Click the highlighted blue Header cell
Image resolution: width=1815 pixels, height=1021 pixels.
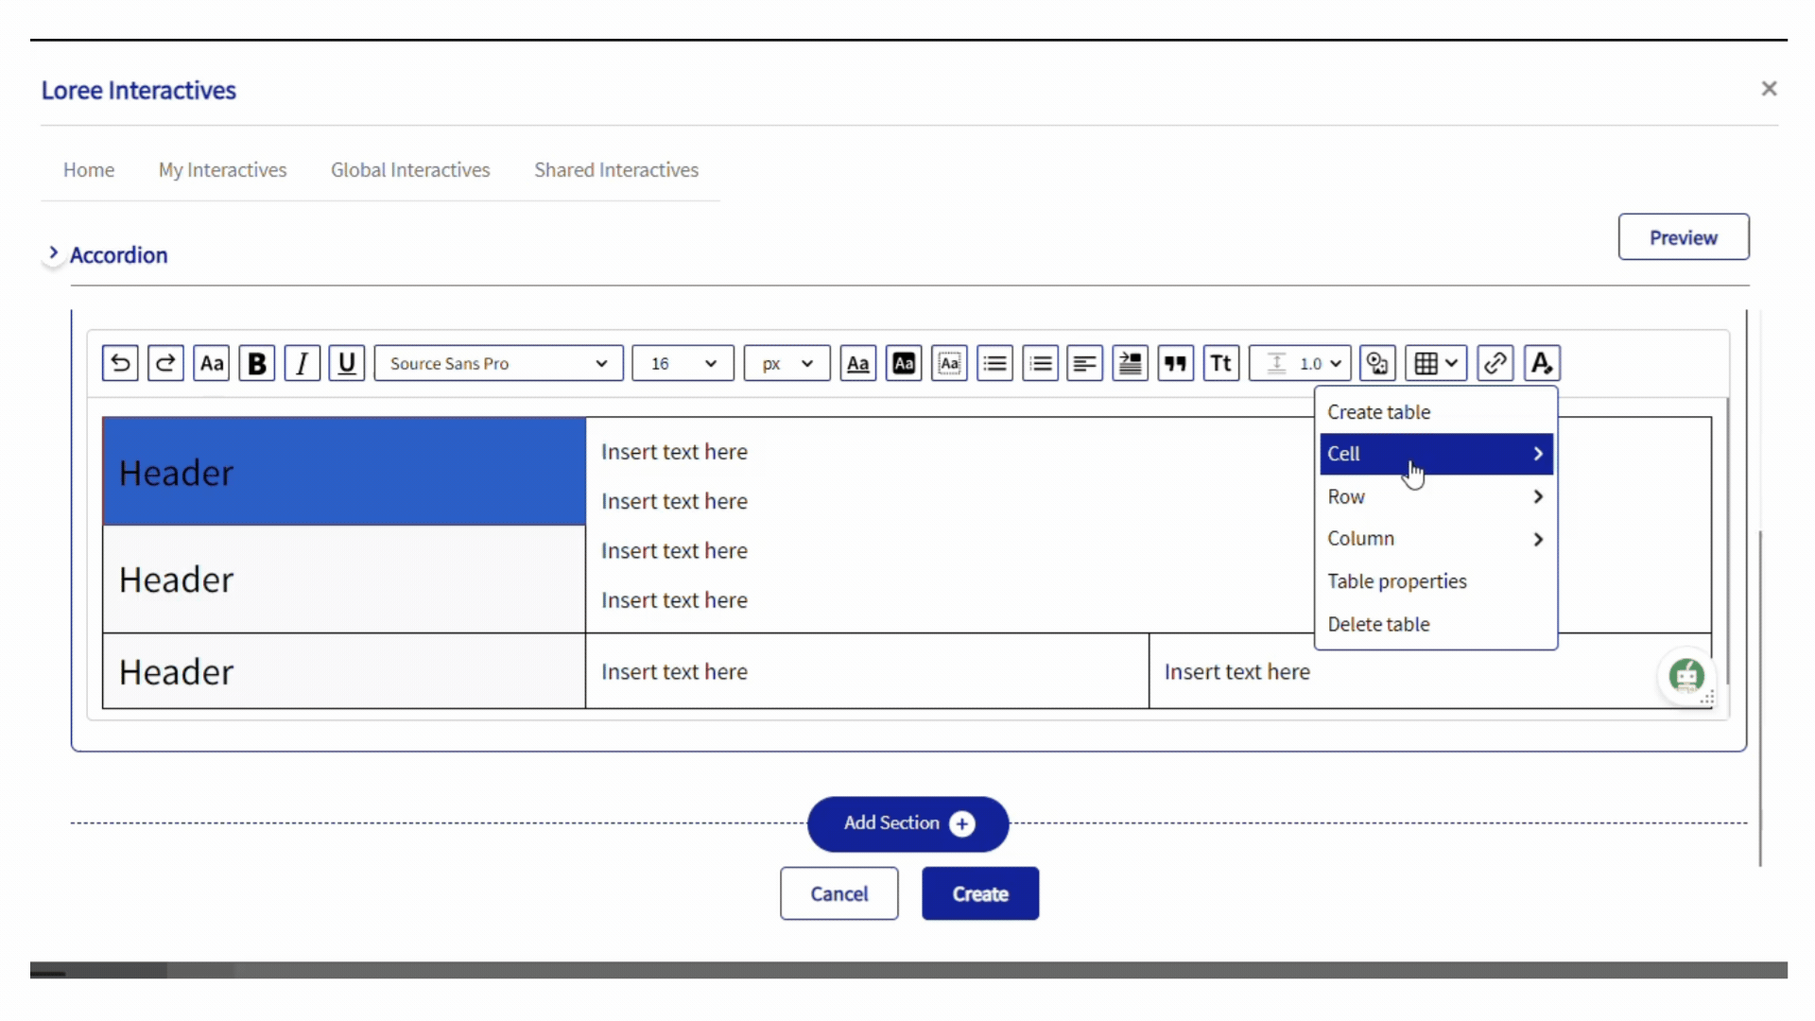click(x=344, y=471)
